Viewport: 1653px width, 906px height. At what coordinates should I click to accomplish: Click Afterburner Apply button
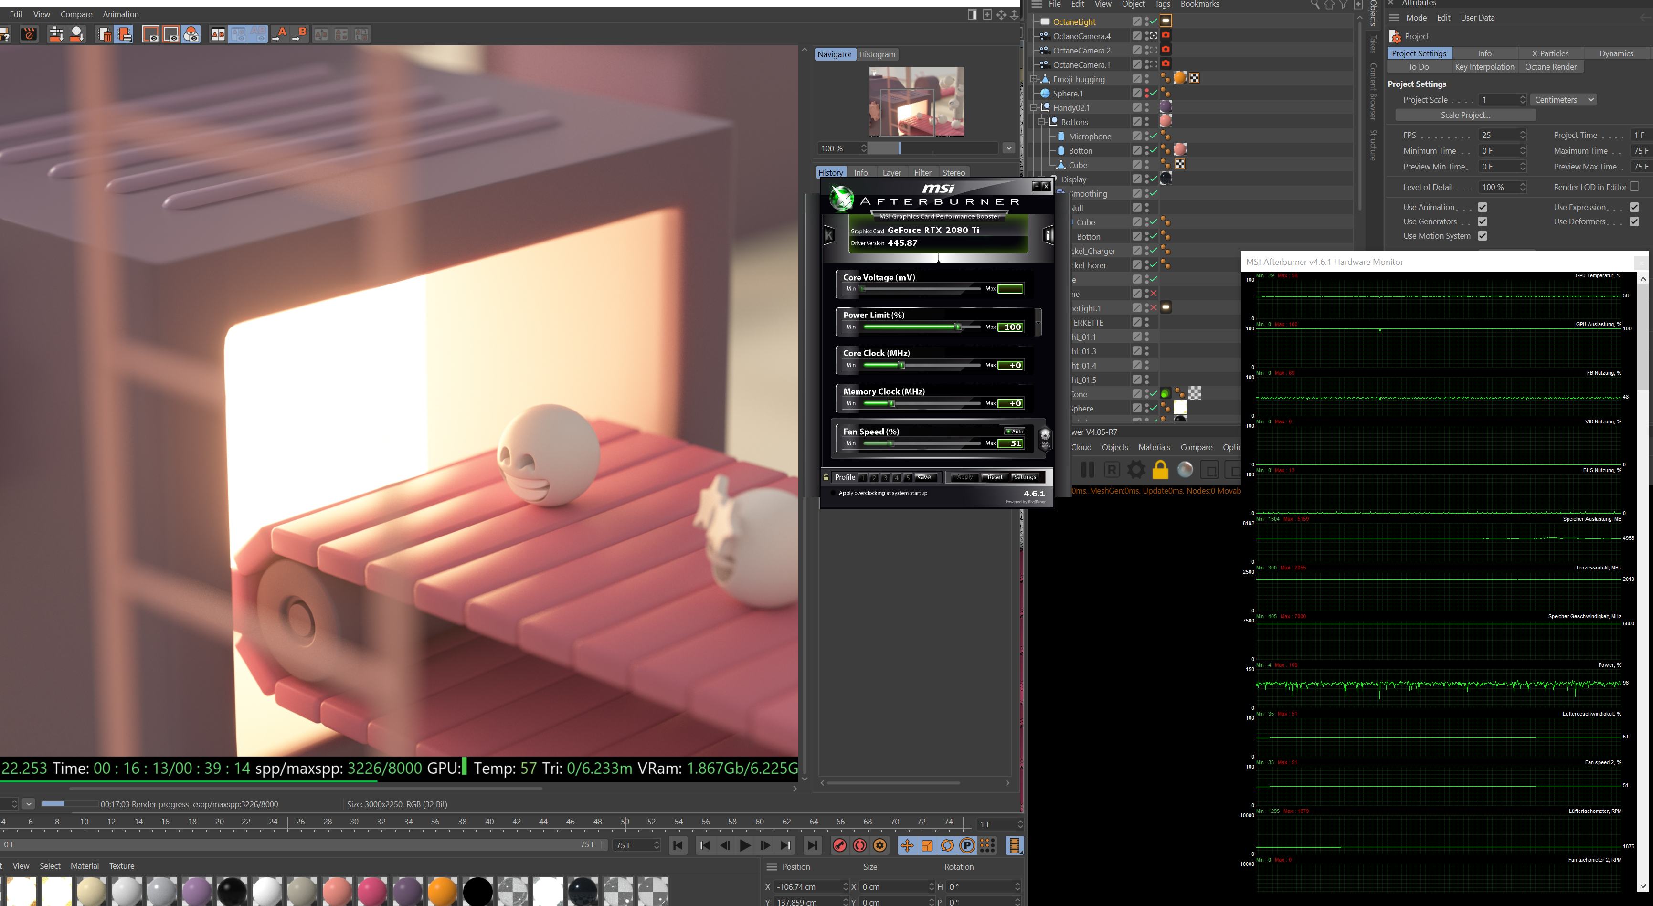click(x=965, y=477)
